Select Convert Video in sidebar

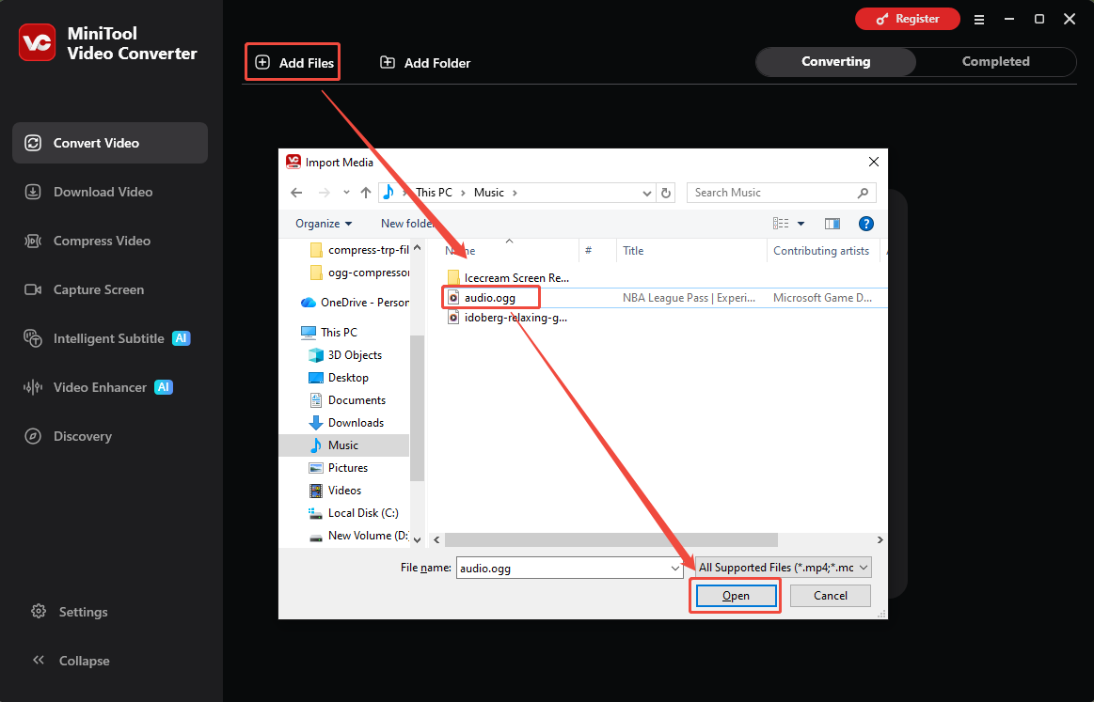110,143
